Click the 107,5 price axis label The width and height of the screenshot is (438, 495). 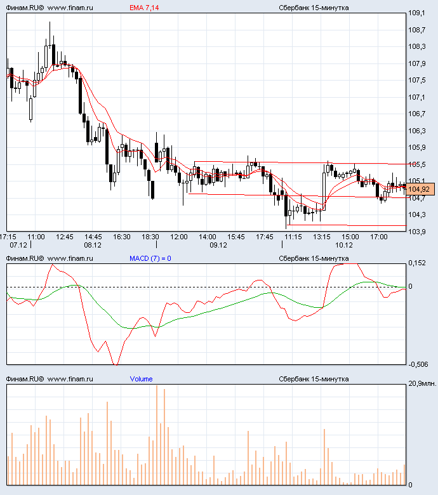[x=417, y=80]
